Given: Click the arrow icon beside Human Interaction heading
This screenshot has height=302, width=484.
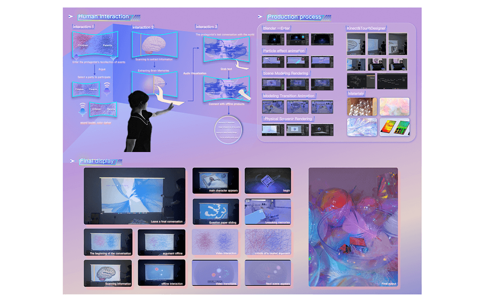Looking at the screenshot, I should point(71,16).
